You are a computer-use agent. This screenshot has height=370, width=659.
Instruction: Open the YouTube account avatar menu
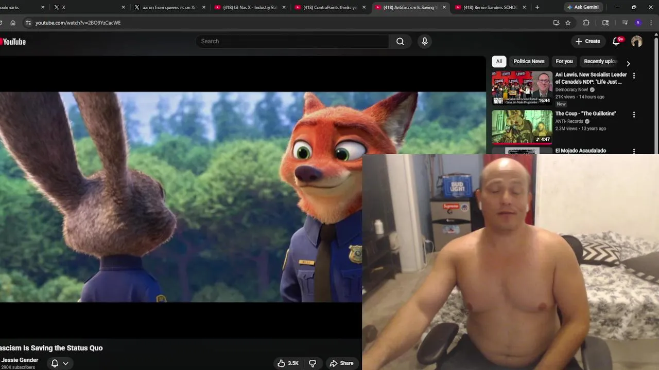(637, 41)
